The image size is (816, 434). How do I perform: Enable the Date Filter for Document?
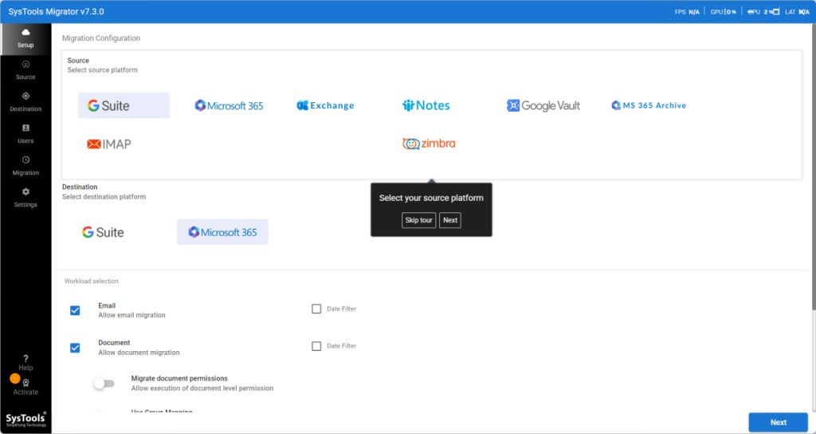click(x=316, y=346)
